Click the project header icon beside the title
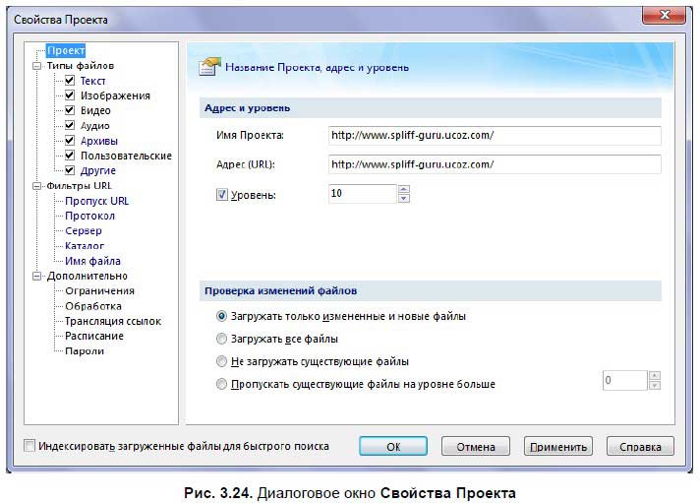This screenshot has width=700, height=503. (x=207, y=66)
